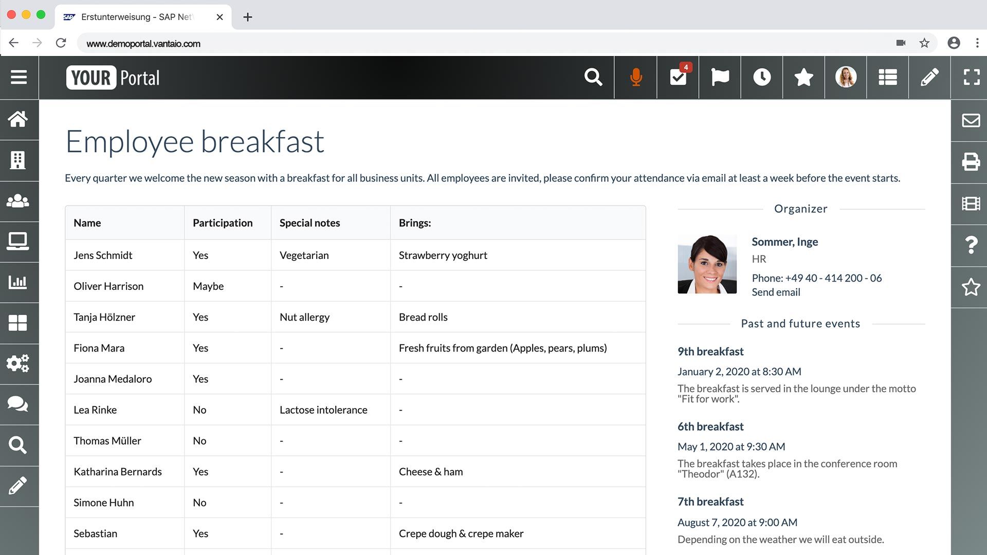Expand the 7th breakfast event details
Screen dimensions: 987x555
click(711, 502)
